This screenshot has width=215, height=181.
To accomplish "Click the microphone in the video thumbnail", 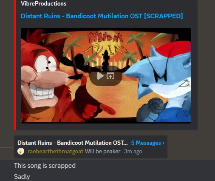I will click(156, 106).
